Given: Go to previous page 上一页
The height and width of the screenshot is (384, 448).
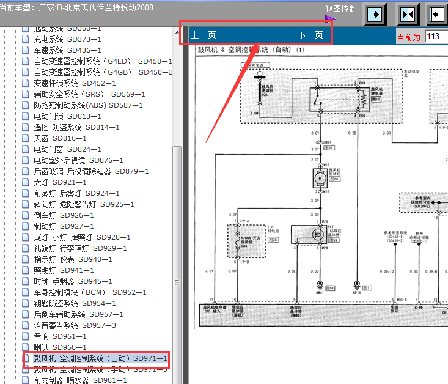Looking at the screenshot, I should (x=204, y=35).
